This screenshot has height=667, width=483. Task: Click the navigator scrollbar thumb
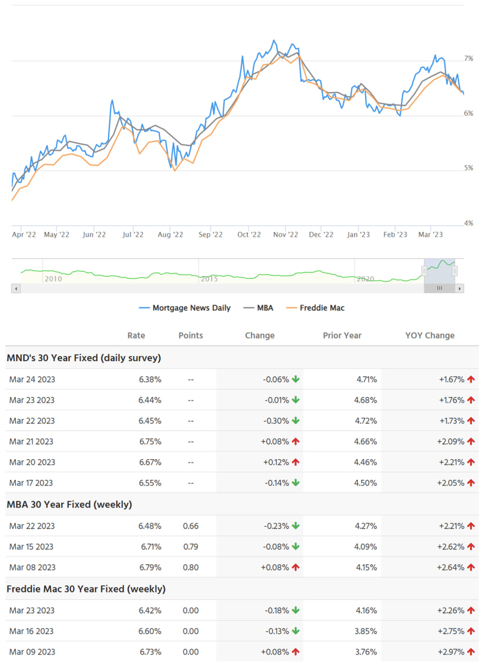point(439,288)
